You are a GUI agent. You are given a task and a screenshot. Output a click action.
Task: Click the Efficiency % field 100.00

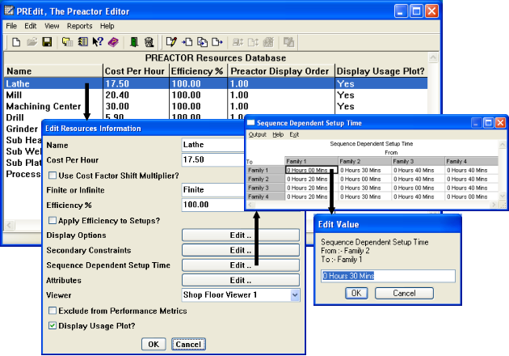tap(213, 205)
